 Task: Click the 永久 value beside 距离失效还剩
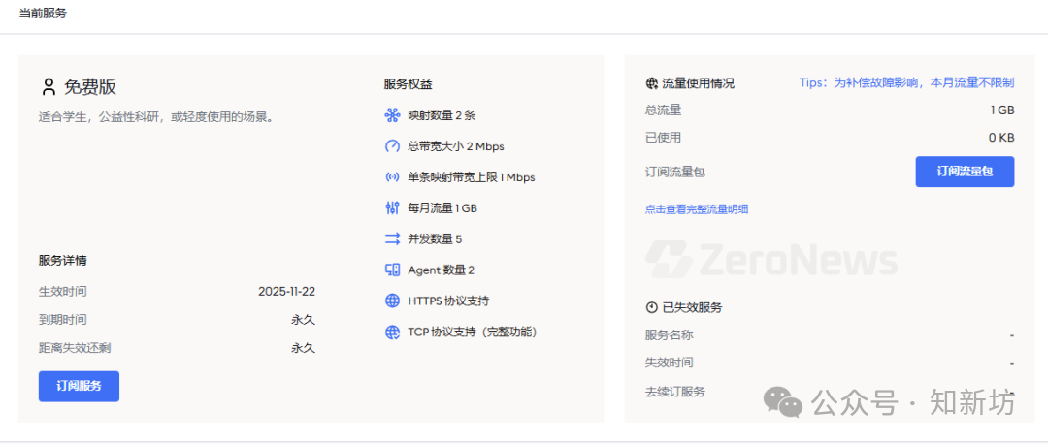pos(303,348)
